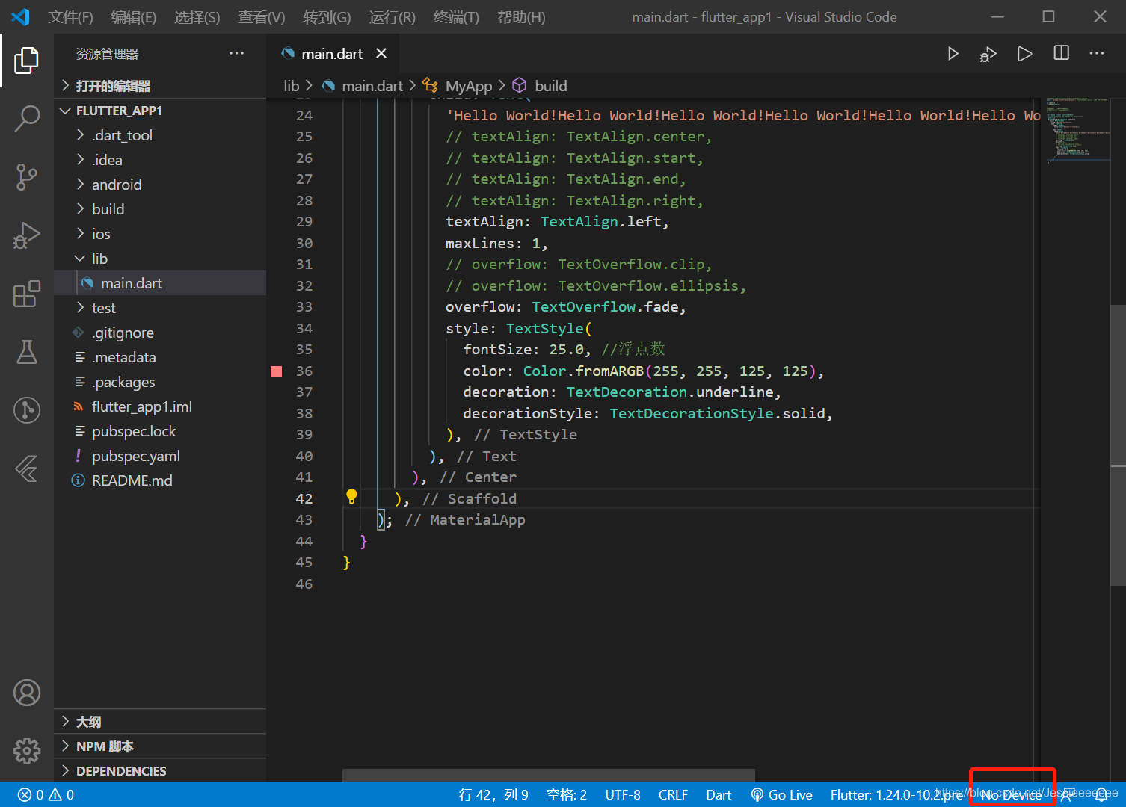The width and height of the screenshot is (1126, 807).
Task: Open notifications bell in status bar
Action: (1101, 795)
